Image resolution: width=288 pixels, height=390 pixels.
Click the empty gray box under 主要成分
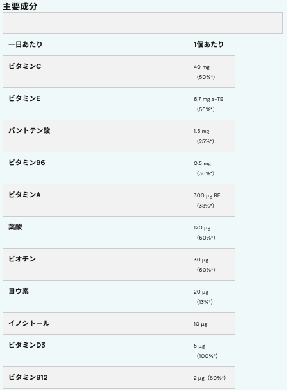coord(143,23)
